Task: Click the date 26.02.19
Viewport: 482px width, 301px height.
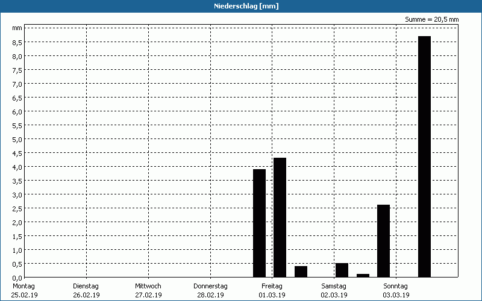Action: [x=86, y=295]
